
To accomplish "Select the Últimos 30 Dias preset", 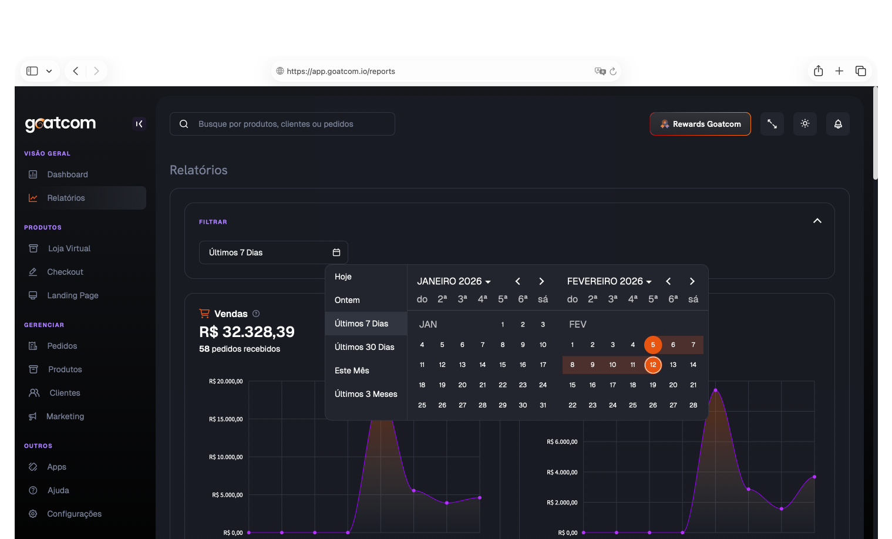I will point(364,347).
